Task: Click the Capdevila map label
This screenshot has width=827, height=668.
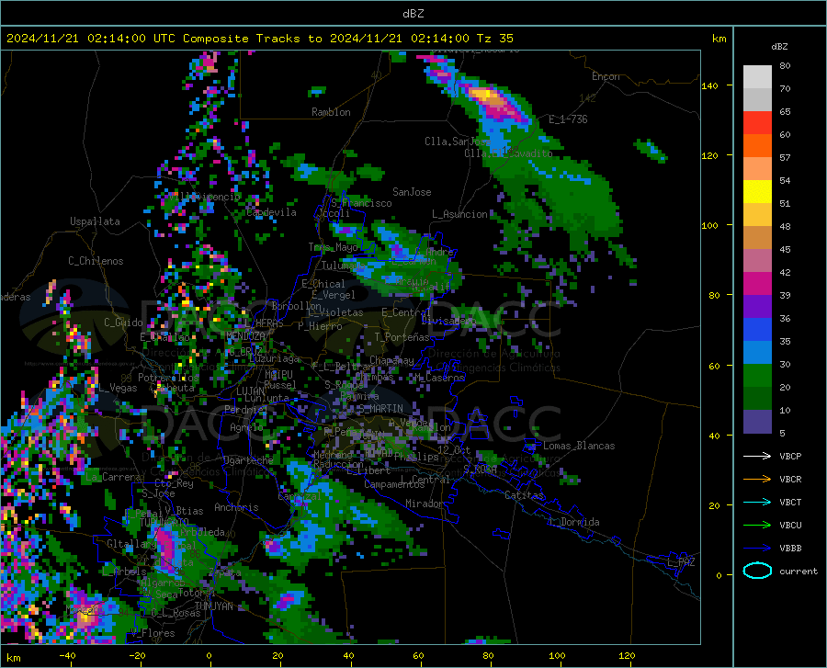Action: coord(271,212)
